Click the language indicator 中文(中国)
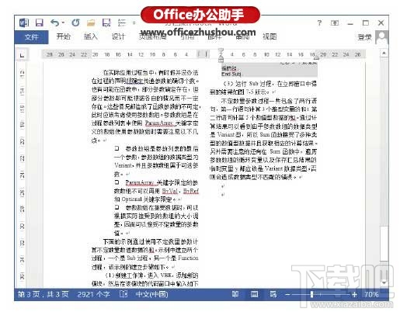The width and height of the screenshot is (400, 312). coord(151,294)
